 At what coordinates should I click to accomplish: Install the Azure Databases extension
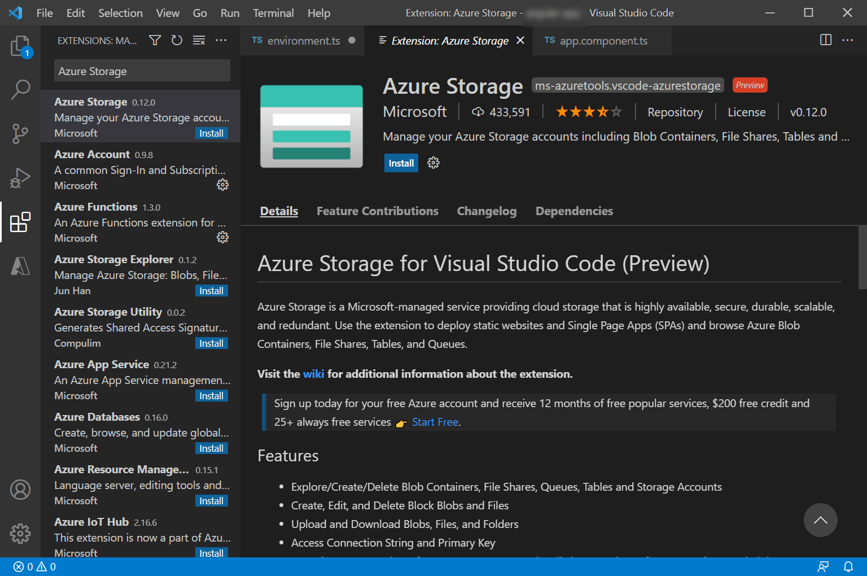coord(212,448)
